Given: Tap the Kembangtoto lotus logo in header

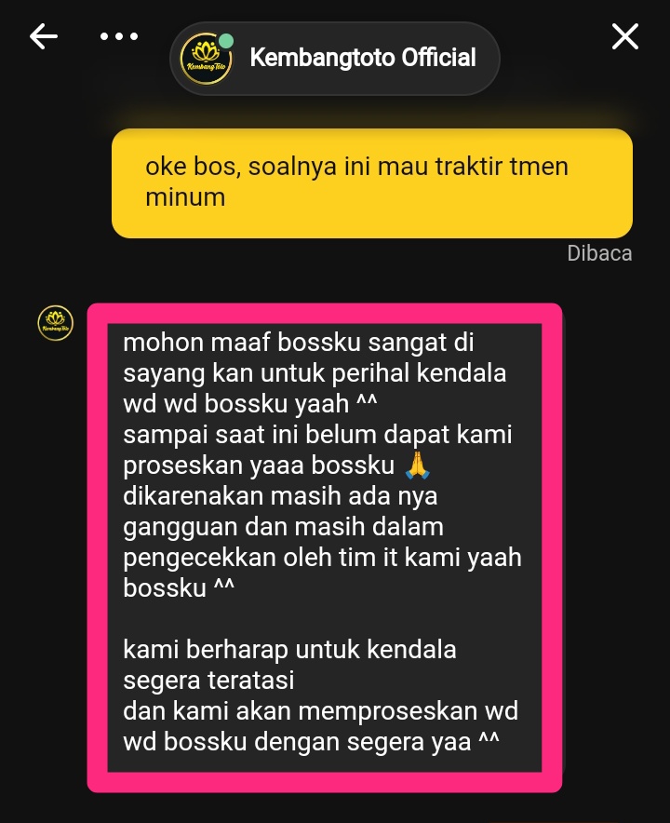Looking at the screenshot, I should (207, 59).
